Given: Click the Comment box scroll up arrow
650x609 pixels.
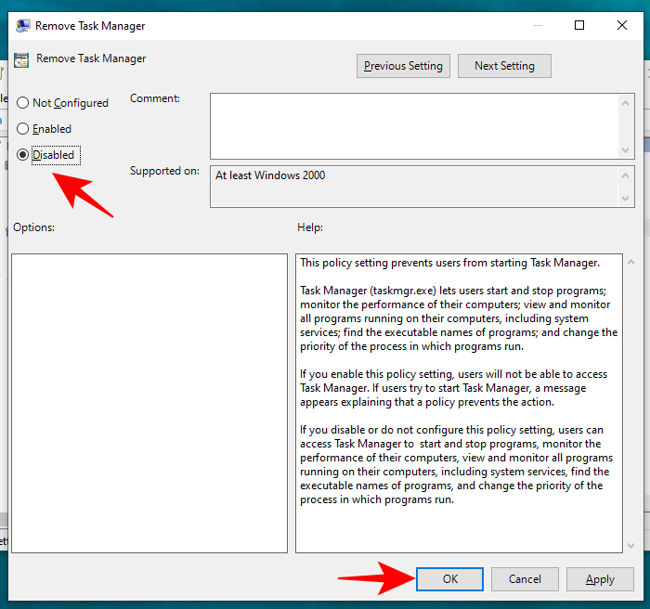Looking at the screenshot, I should click(627, 101).
